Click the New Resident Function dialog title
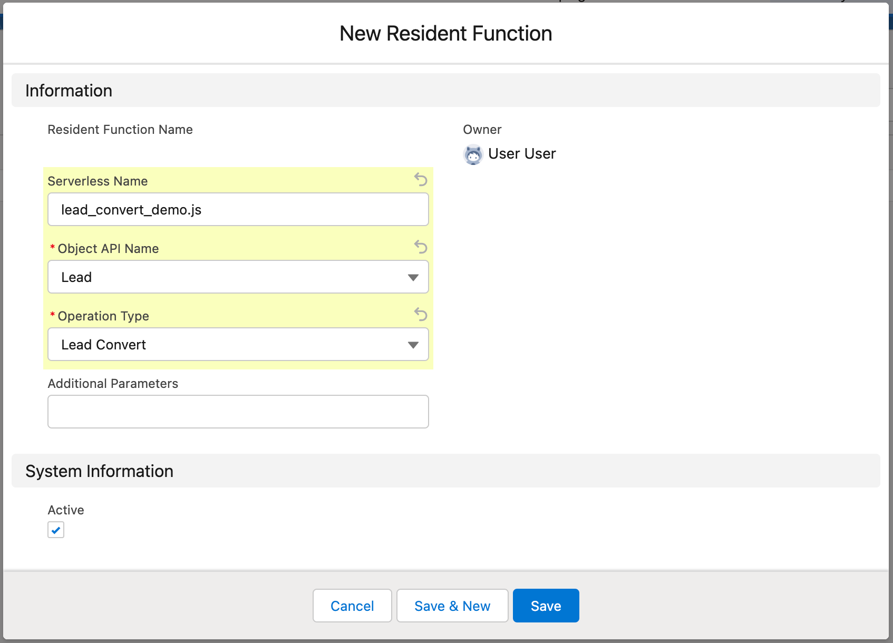 445,33
